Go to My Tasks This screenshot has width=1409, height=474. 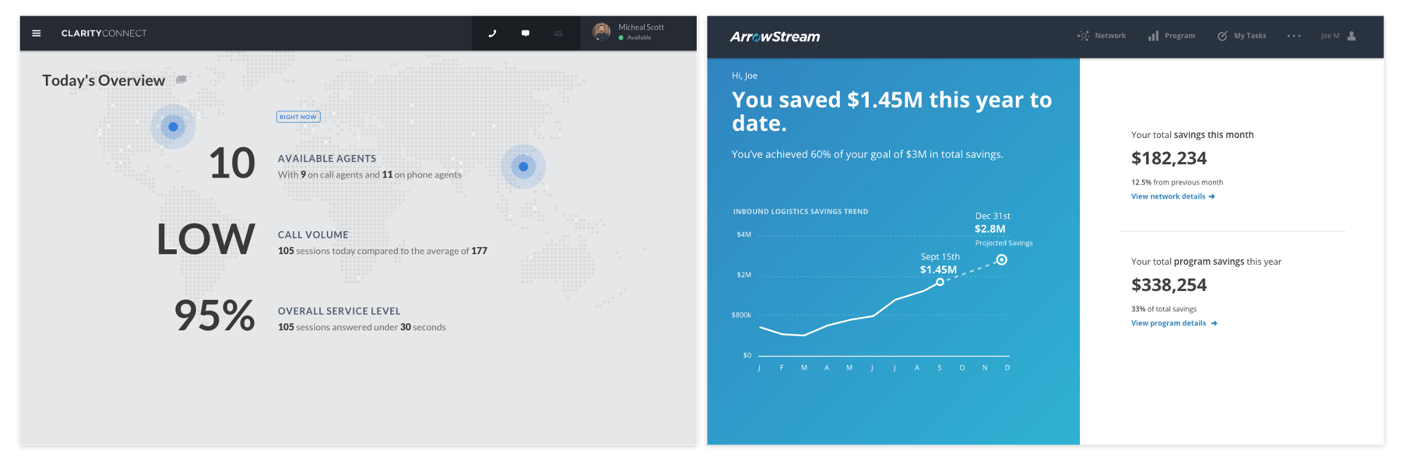[x=1242, y=36]
